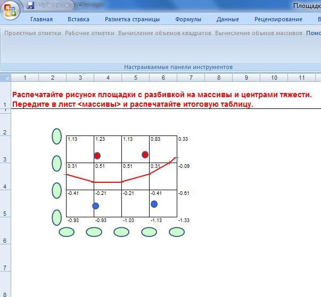Click the Рабочие отметки toolbar button

(x=89, y=33)
